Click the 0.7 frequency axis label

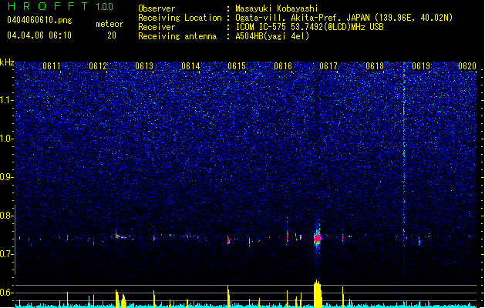[7, 254]
